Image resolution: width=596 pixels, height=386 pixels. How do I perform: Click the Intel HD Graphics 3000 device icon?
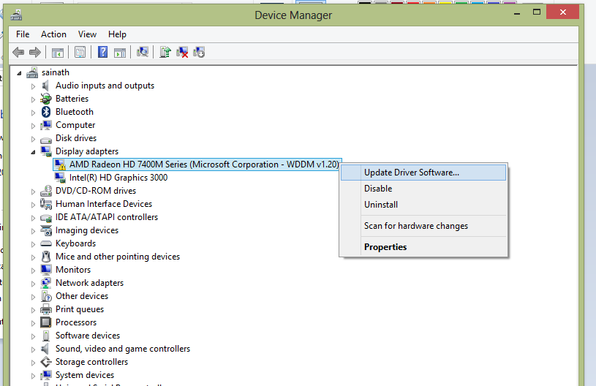(60, 178)
